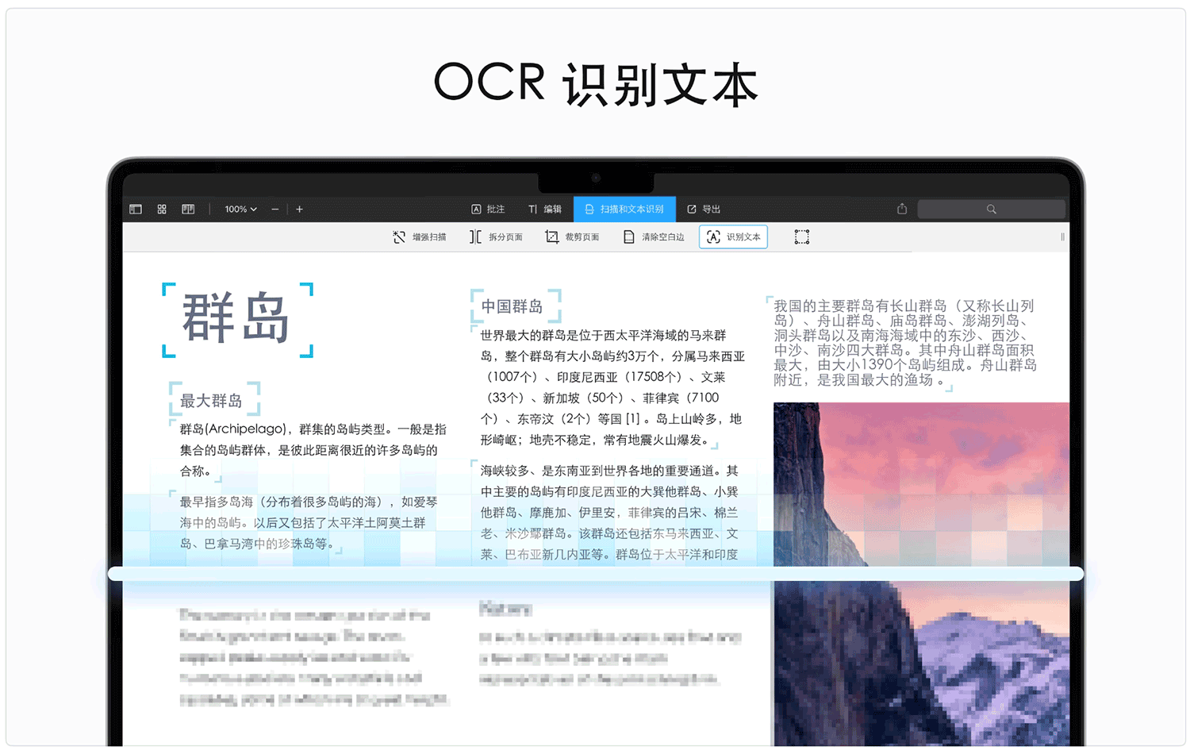Choose the 增强扫描 enhance scan tool
This screenshot has width=1190, height=754.
(x=420, y=237)
